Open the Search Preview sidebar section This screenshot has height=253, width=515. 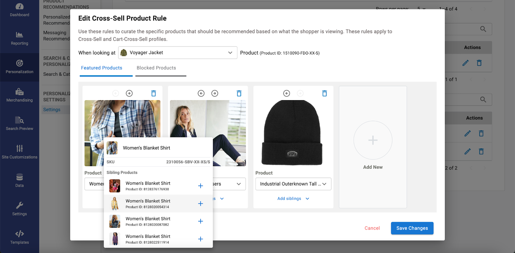tap(19, 124)
